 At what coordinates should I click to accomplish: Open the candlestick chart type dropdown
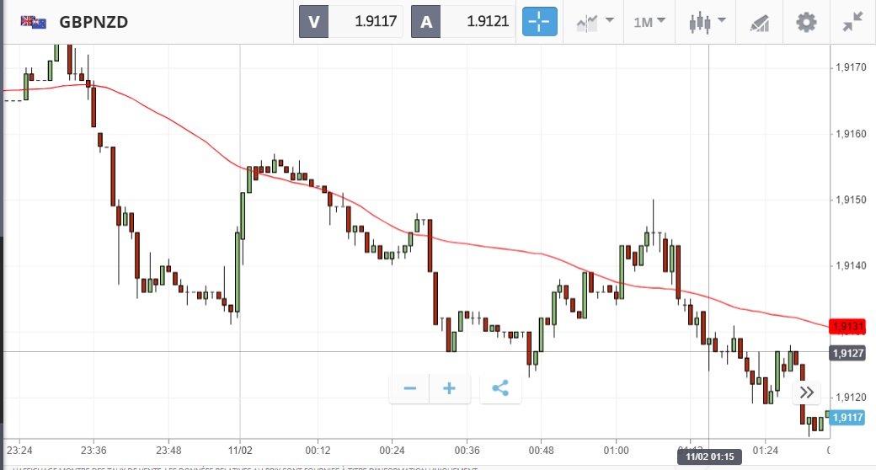707,22
